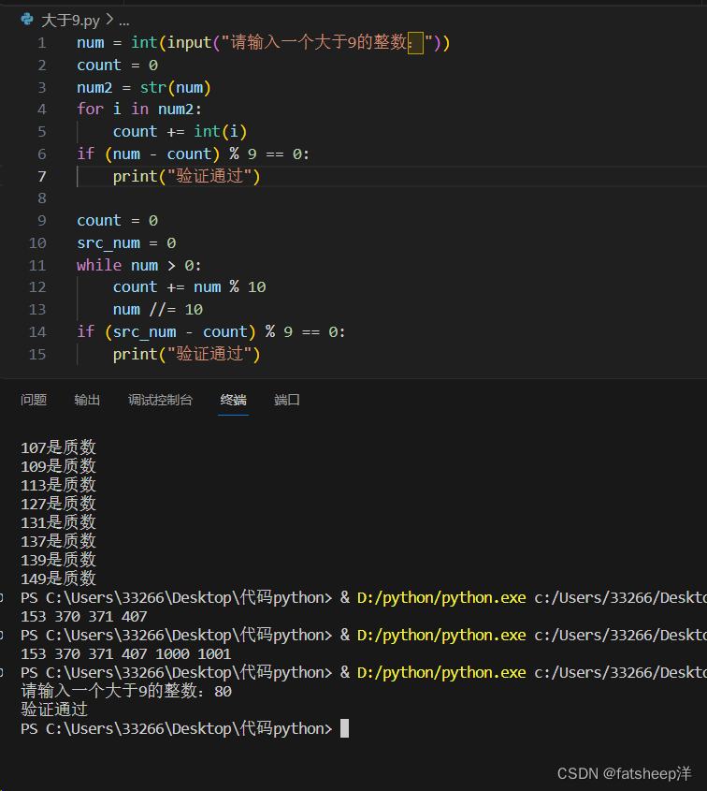The height and width of the screenshot is (791, 707).
Task: Click the input prompt string on line 1
Action: pos(327,42)
